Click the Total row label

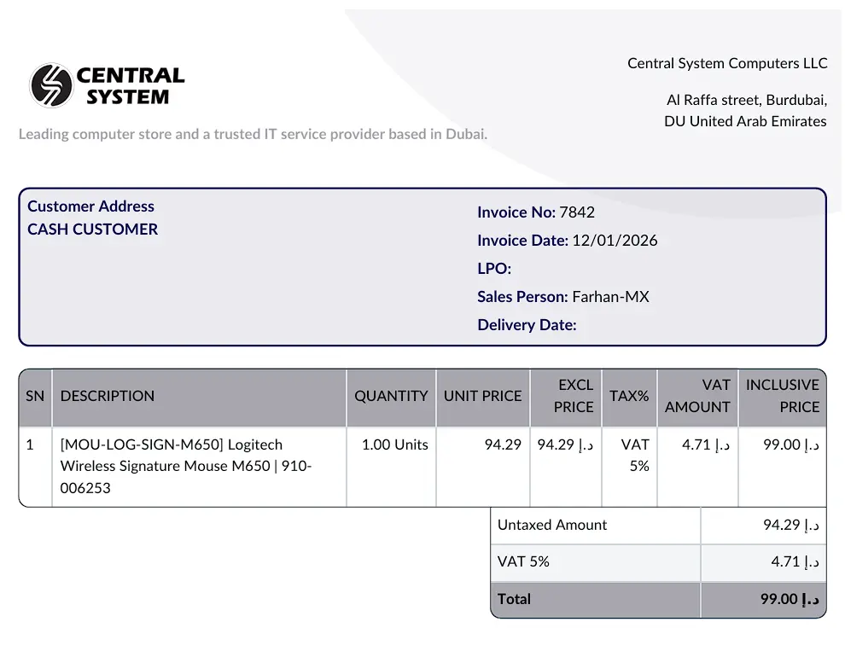514,599
